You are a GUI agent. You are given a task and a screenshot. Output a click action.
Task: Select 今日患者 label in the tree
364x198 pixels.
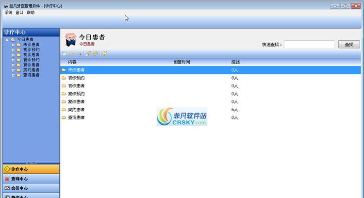point(25,39)
